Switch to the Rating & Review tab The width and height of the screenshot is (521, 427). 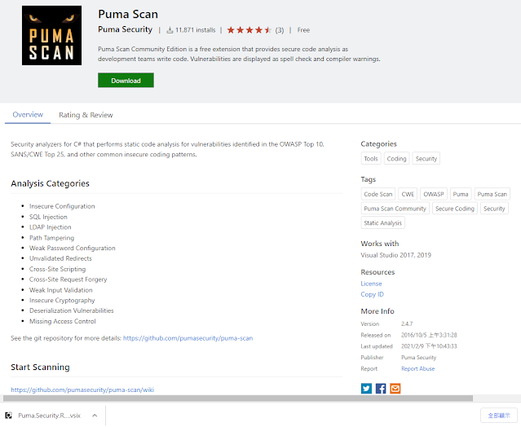(x=86, y=115)
